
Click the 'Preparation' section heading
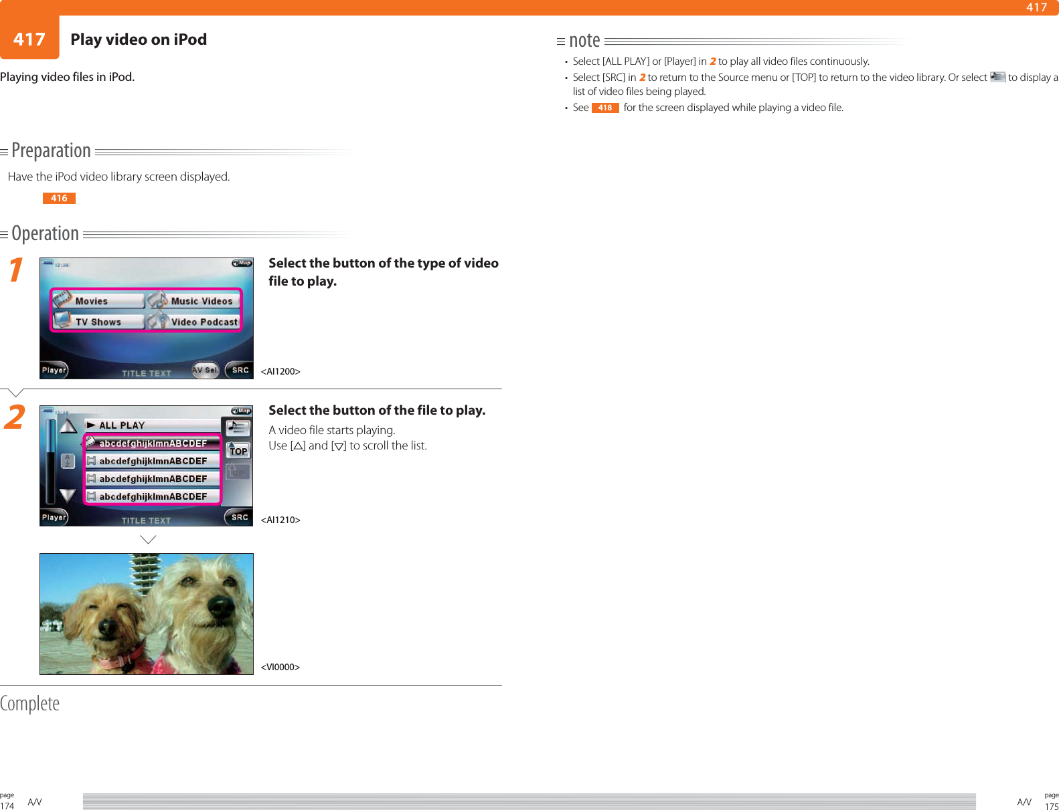(51, 150)
